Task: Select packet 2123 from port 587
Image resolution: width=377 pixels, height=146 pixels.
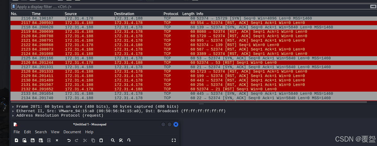Action: coord(193,49)
